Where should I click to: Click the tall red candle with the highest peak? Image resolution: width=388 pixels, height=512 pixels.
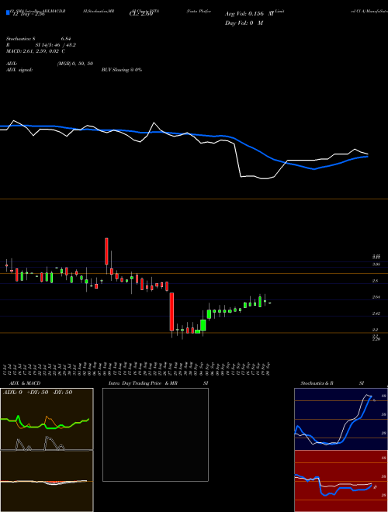click(106, 251)
